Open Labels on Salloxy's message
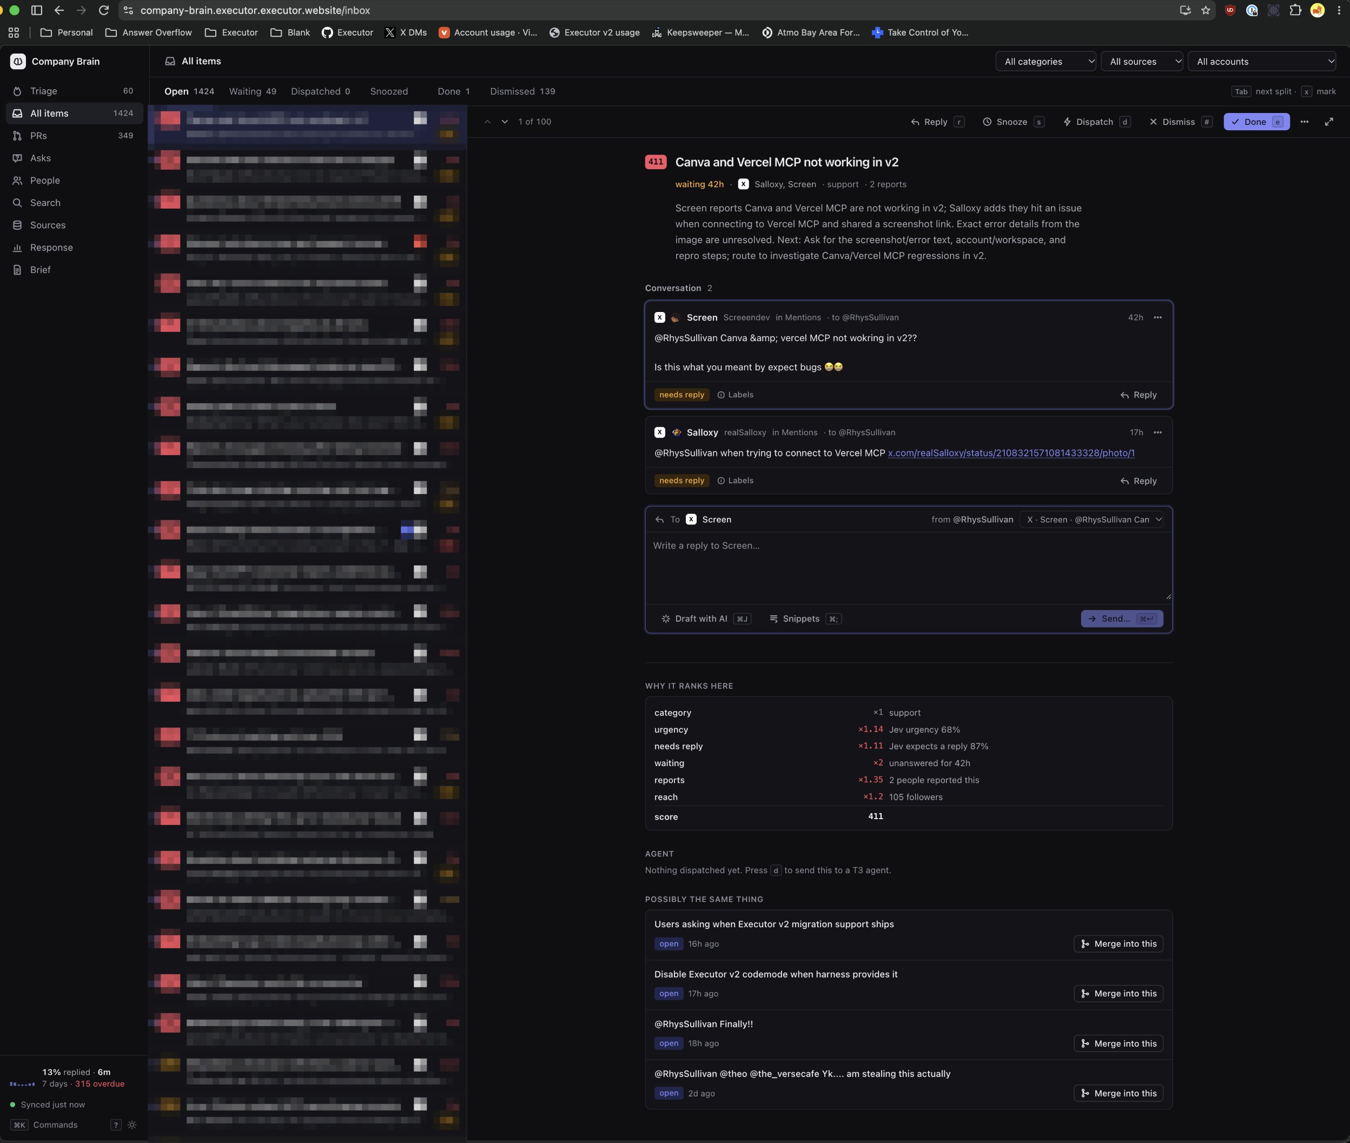Screen dimensions: 1350x1143 (735, 481)
